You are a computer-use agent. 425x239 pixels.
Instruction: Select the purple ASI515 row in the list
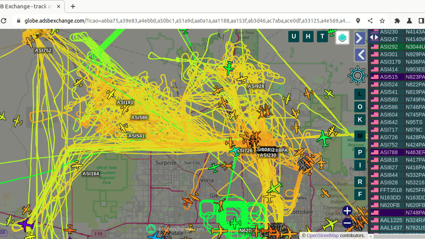pos(397,77)
